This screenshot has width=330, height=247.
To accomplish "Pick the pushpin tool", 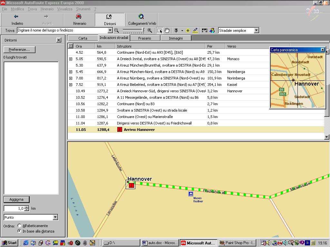I will 176,31.
